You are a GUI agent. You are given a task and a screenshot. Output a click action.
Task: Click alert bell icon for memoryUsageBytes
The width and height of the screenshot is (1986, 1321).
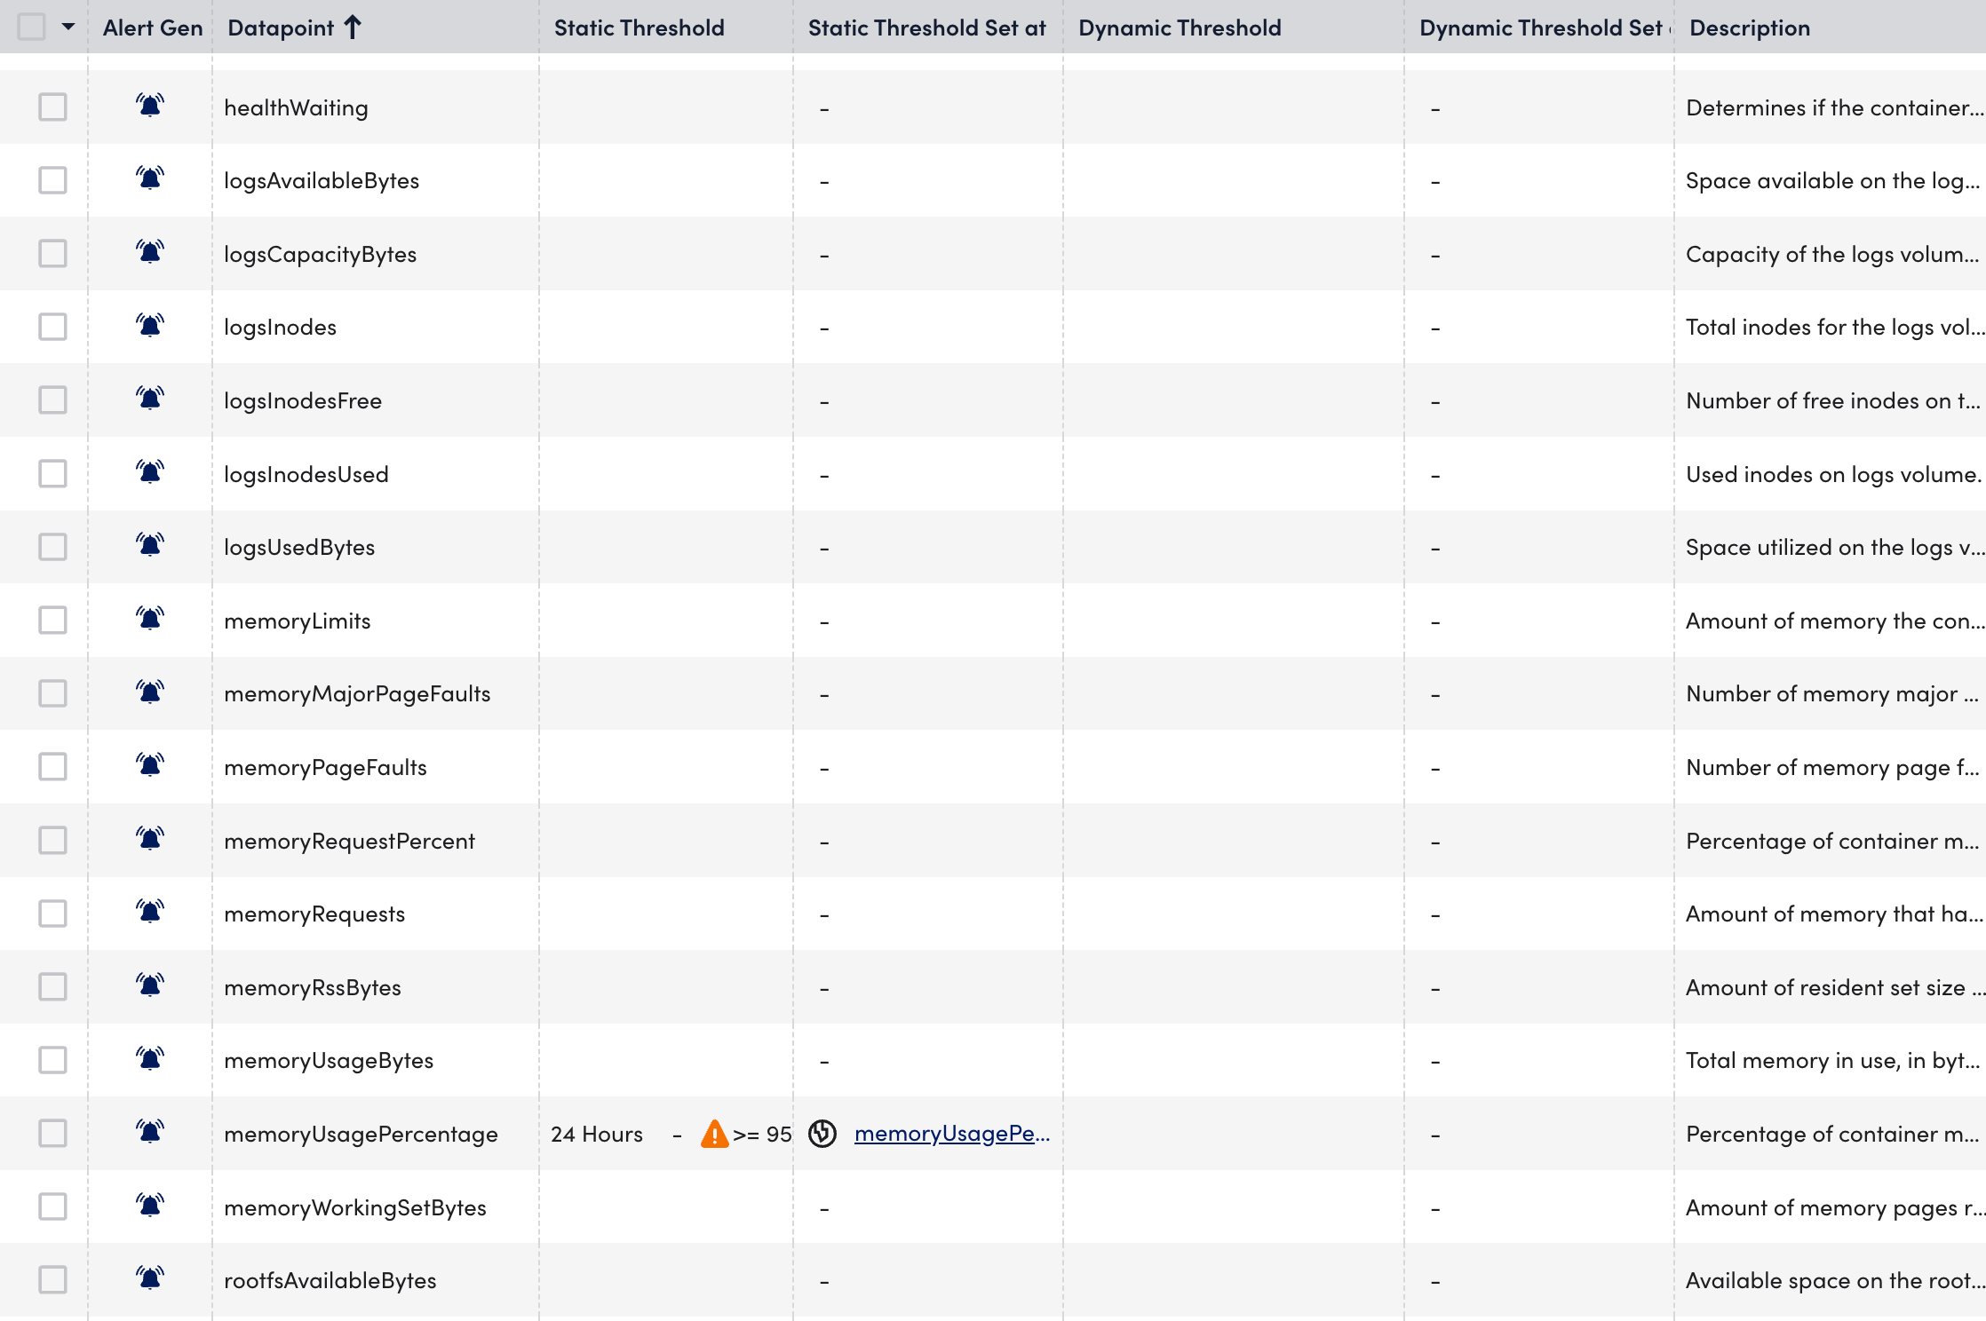[x=150, y=1058]
